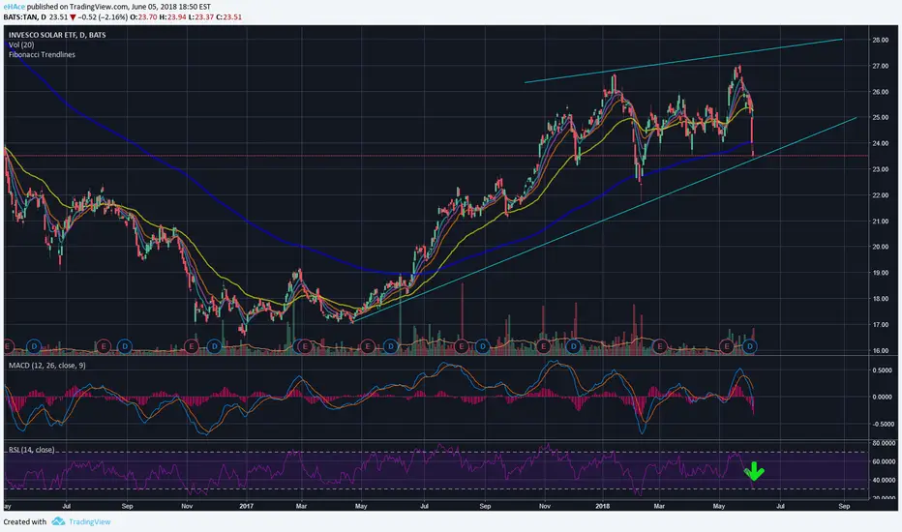This screenshot has height=532, width=902.
Task: Open the eHAce author profile link
Action: point(14,7)
